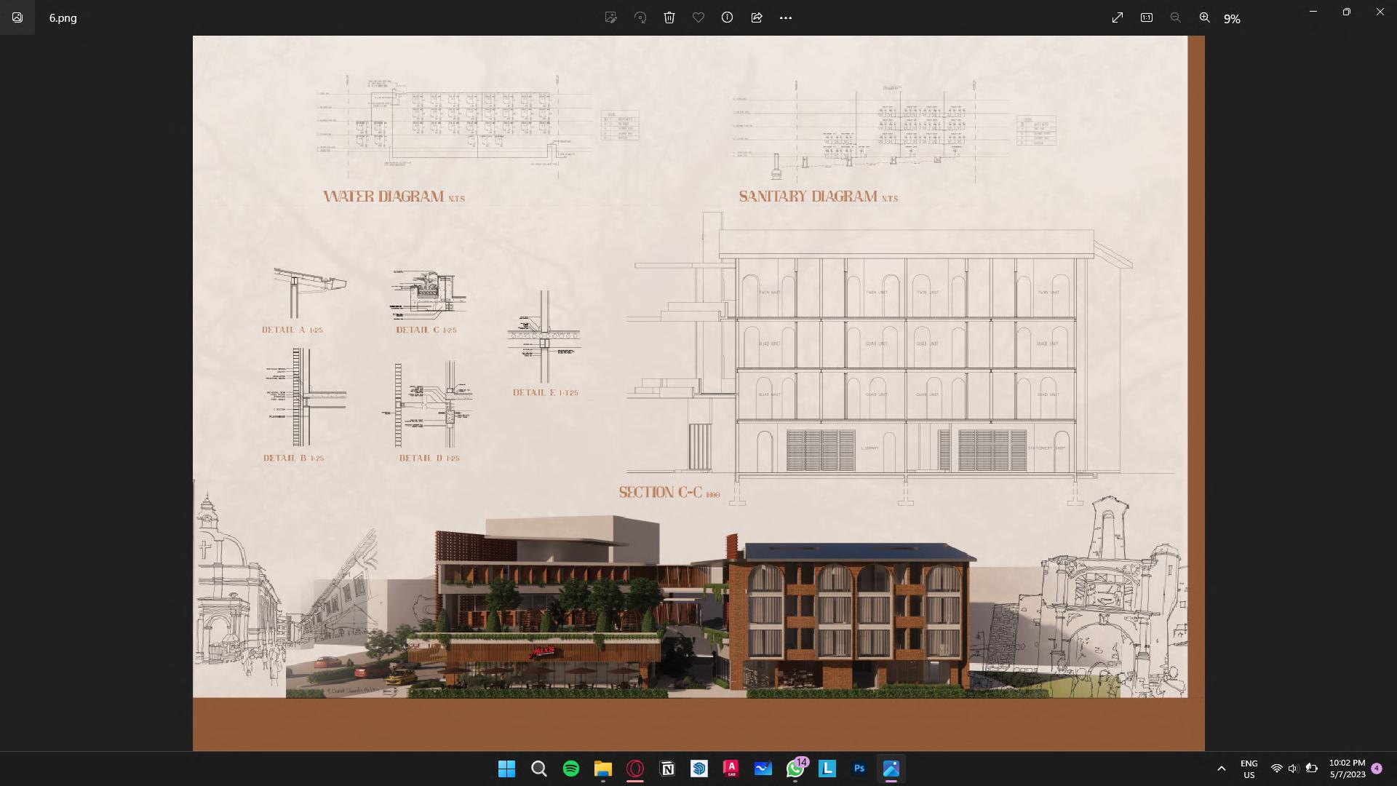Image resolution: width=1397 pixels, height=786 pixels.
Task: Expand hidden system tray icons
Action: click(1222, 769)
